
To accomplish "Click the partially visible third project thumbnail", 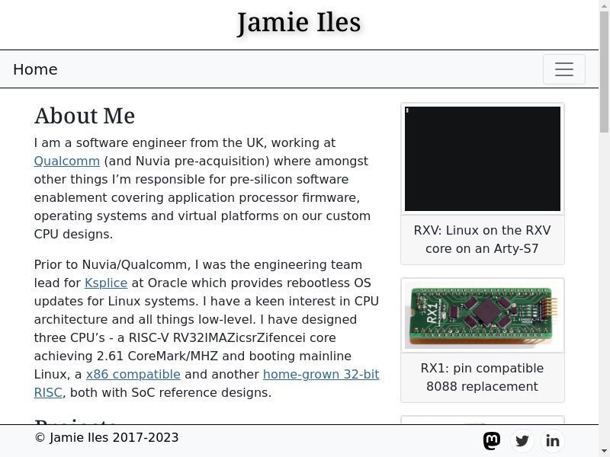I will point(483,420).
